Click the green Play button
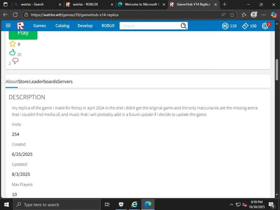 [23, 35]
